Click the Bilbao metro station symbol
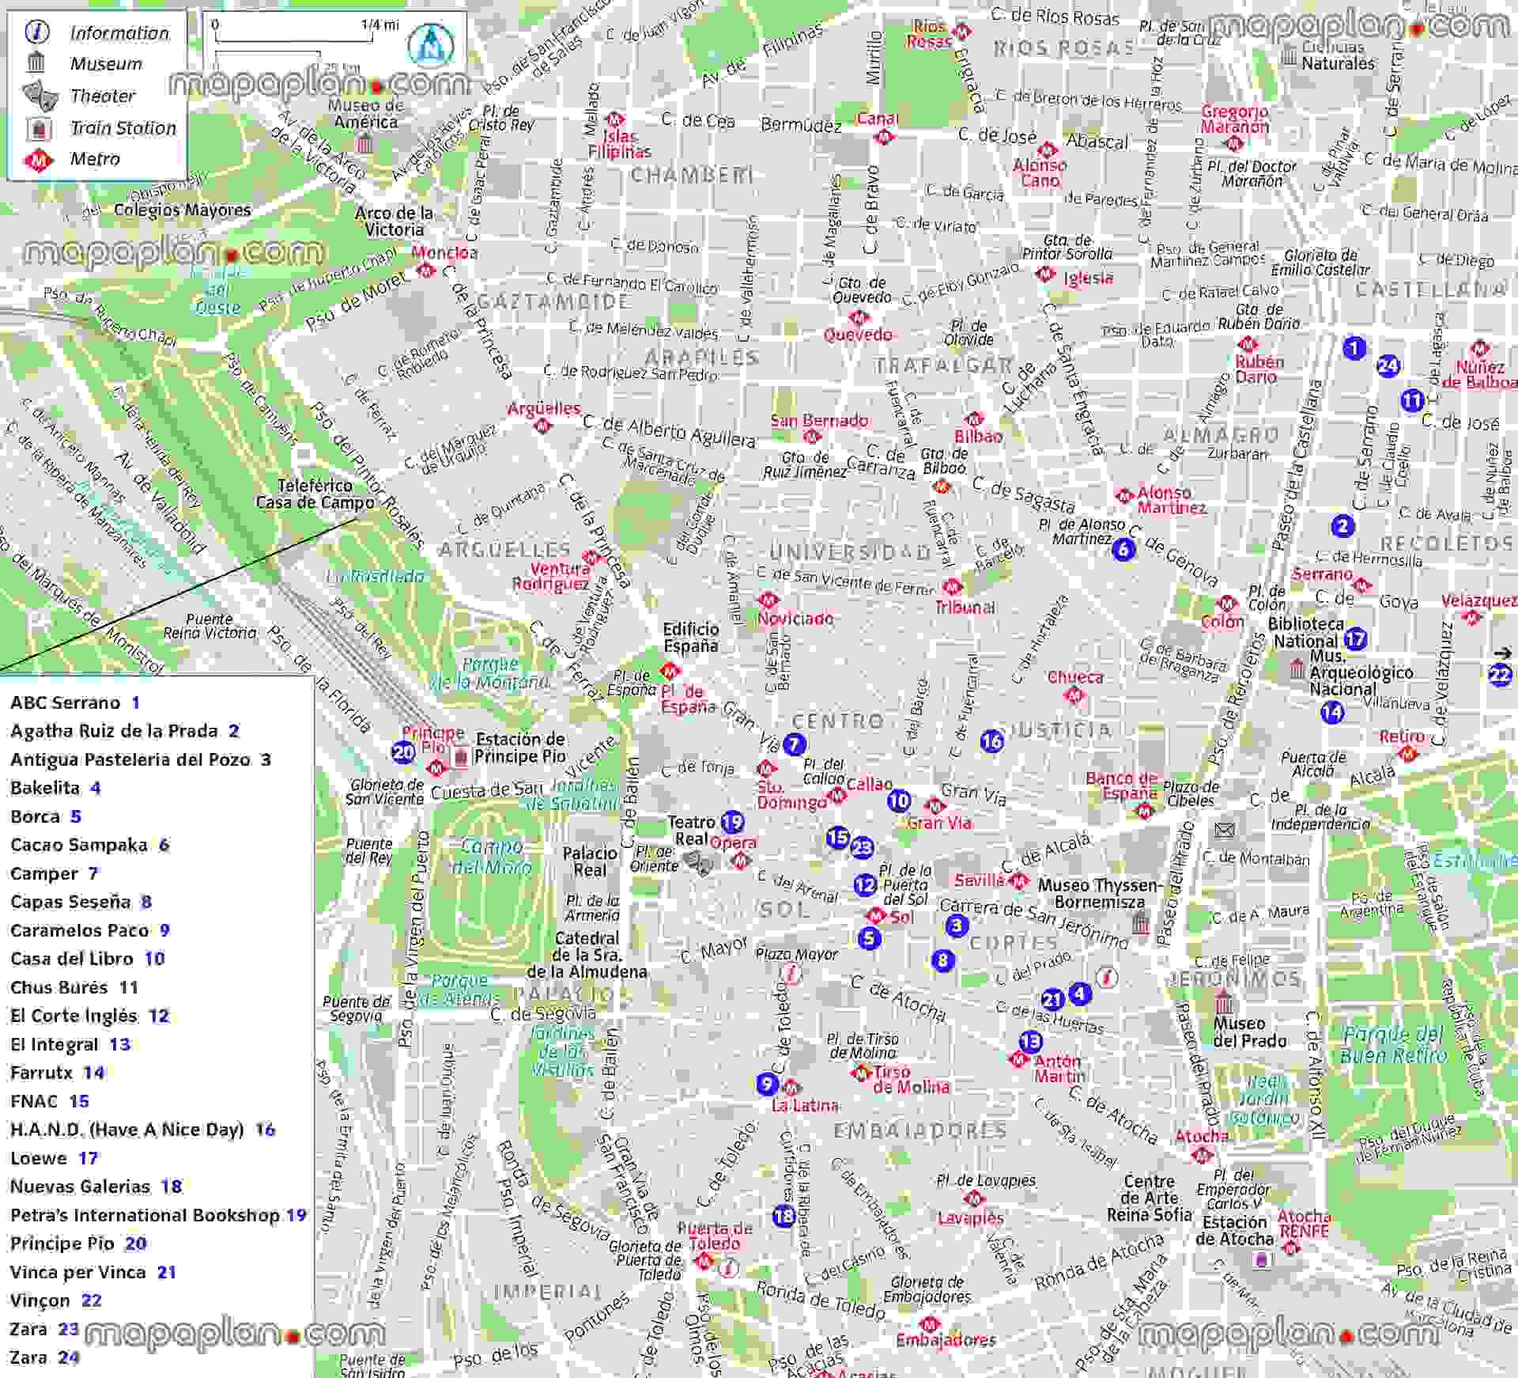1518x1378 pixels. coord(974,418)
